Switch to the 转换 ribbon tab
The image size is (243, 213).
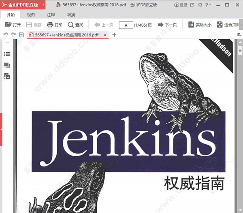click(x=71, y=15)
